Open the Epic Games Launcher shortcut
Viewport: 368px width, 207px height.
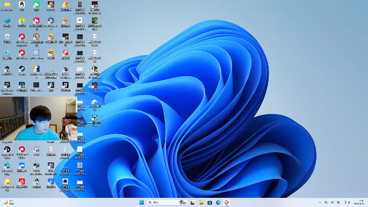coord(7,85)
